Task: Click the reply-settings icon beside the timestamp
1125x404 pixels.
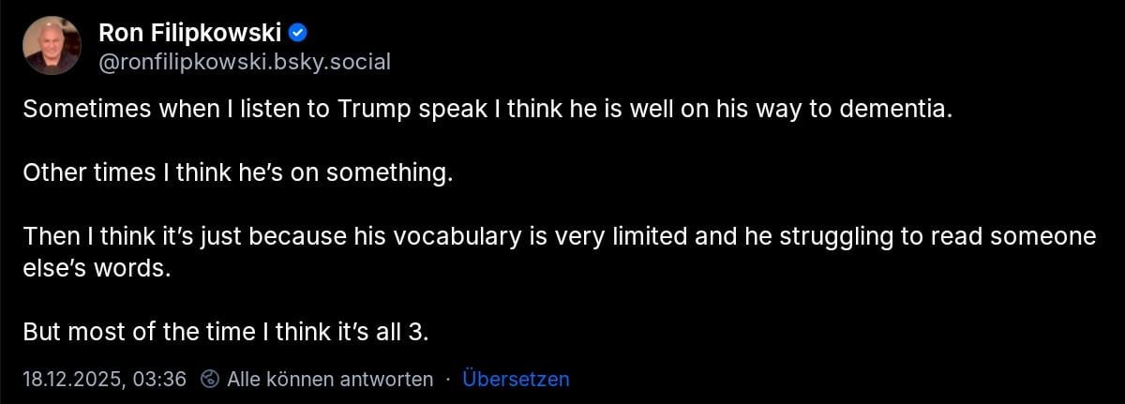Action: point(211,379)
